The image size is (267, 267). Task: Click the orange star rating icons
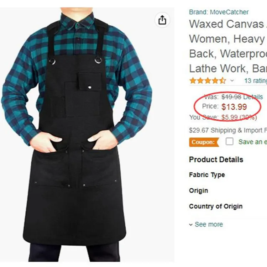point(208,81)
